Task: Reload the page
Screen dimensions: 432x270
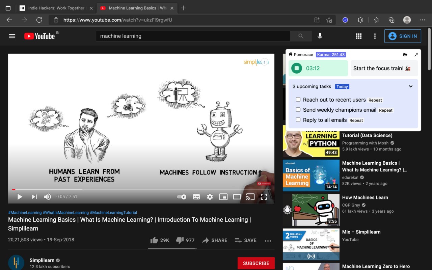Action: [x=39, y=20]
